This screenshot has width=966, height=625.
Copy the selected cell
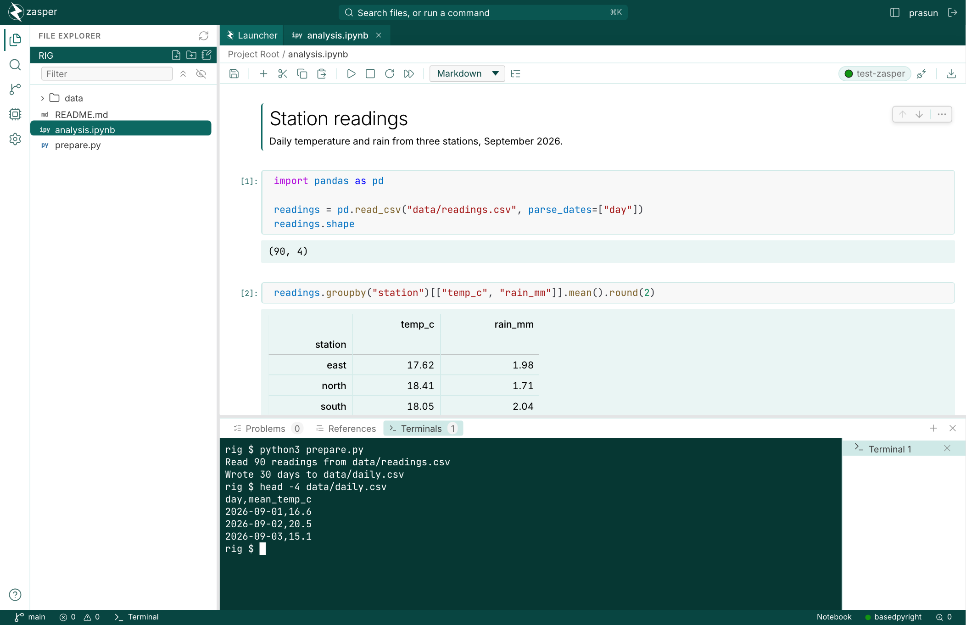302,74
